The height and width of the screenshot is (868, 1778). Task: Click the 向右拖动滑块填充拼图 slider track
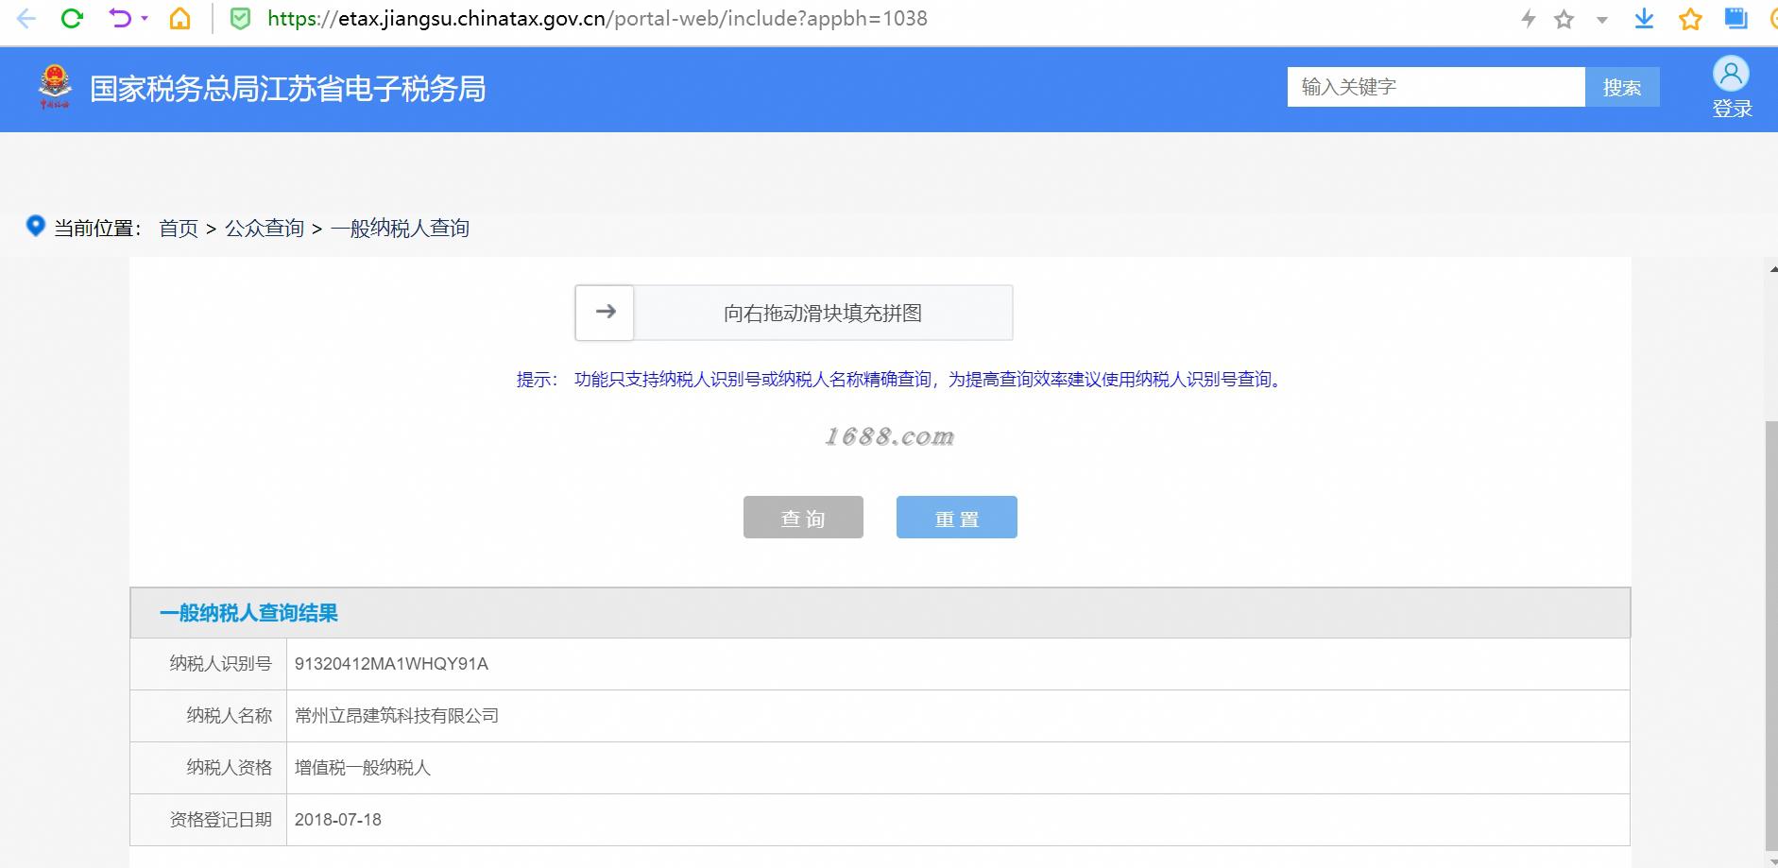[x=823, y=313]
